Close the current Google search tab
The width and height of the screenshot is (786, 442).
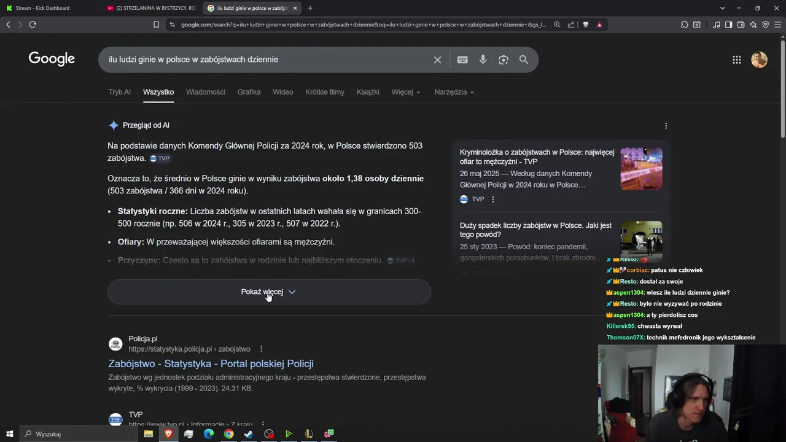pos(295,8)
